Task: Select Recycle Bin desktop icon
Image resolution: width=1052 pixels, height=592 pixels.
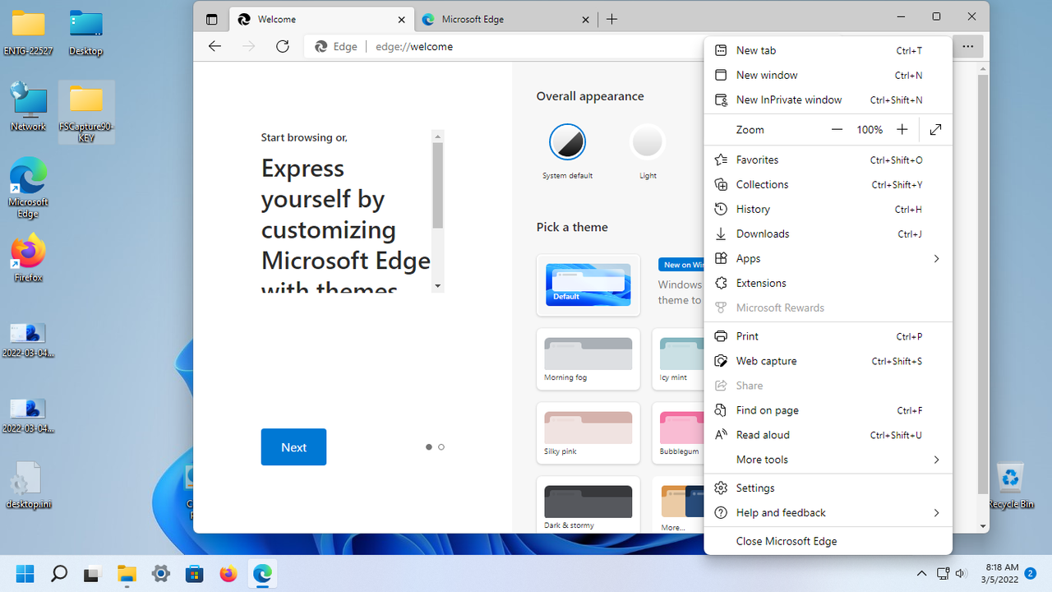Action: [x=1010, y=486]
